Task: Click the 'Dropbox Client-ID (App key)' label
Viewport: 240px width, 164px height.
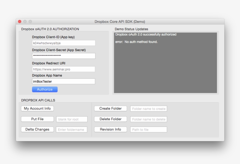Action: click(54, 37)
